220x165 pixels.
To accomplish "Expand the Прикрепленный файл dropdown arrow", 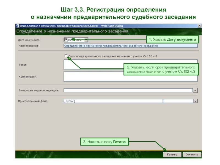I will [195, 101].
